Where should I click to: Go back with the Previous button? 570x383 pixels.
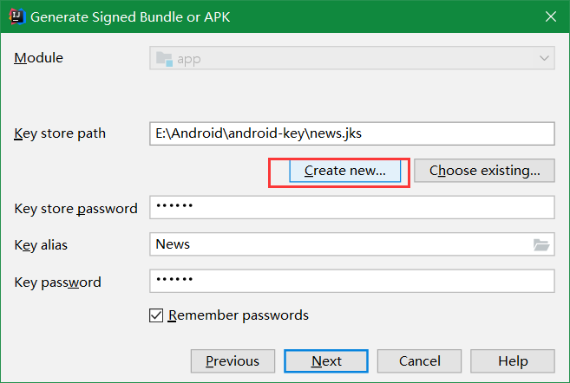(x=233, y=361)
